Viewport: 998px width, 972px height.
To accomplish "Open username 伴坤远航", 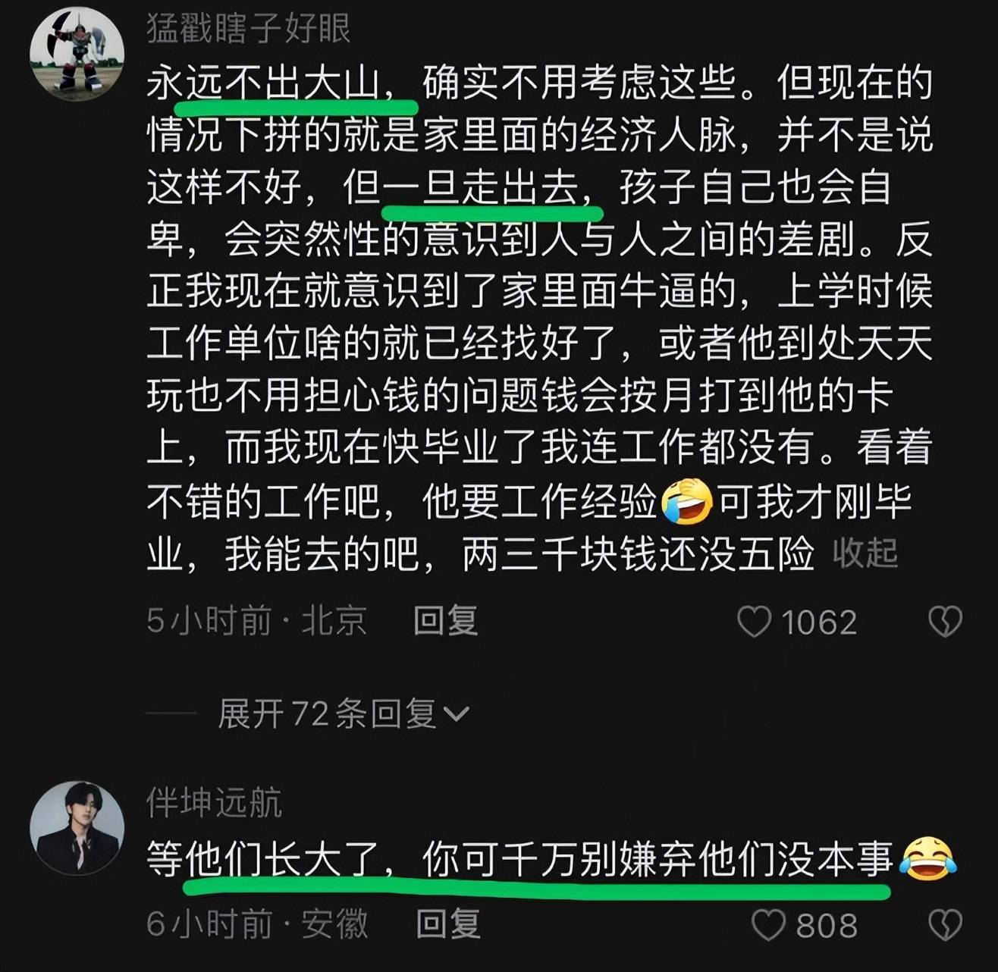I will tap(214, 803).
